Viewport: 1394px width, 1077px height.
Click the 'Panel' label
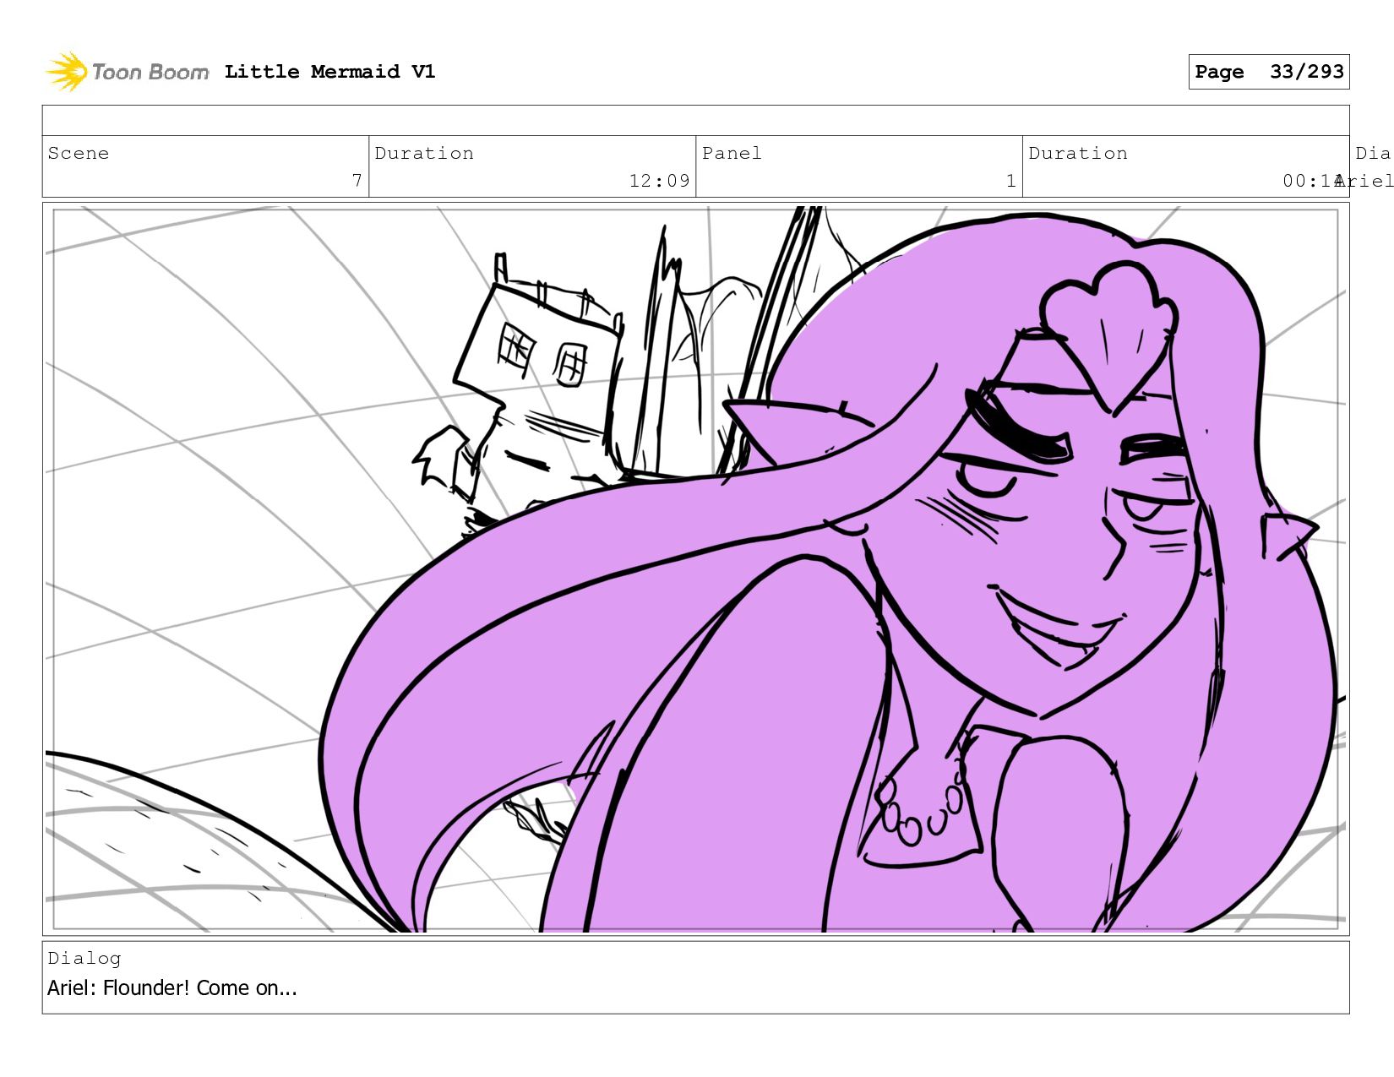[732, 153]
